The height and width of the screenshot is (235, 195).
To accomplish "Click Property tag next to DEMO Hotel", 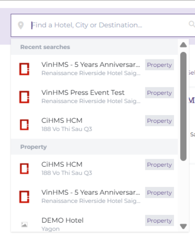I will point(159,221).
